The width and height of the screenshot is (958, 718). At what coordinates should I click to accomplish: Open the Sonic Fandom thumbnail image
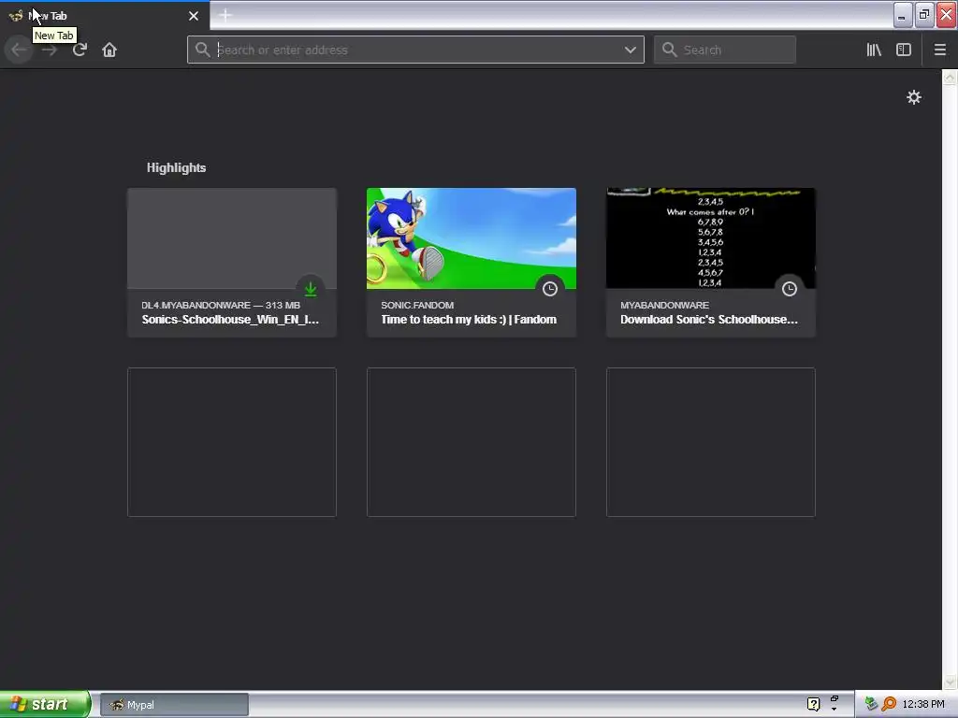pos(472,238)
